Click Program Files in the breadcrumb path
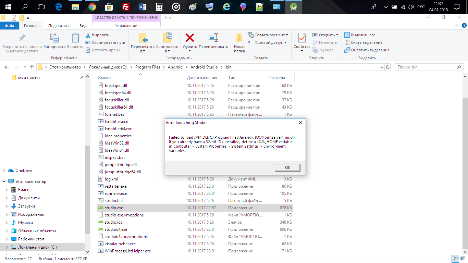This screenshot has width=468, height=263. point(148,67)
